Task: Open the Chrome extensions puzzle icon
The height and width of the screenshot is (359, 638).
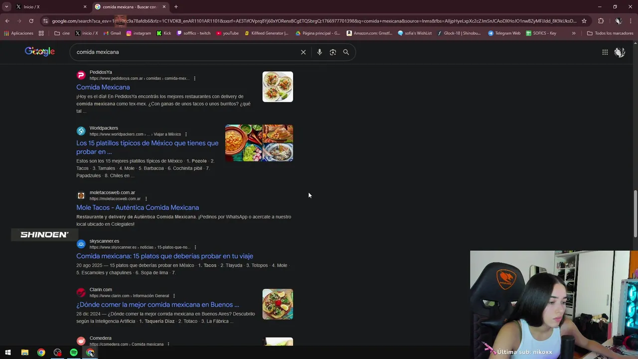Action: [601, 21]
